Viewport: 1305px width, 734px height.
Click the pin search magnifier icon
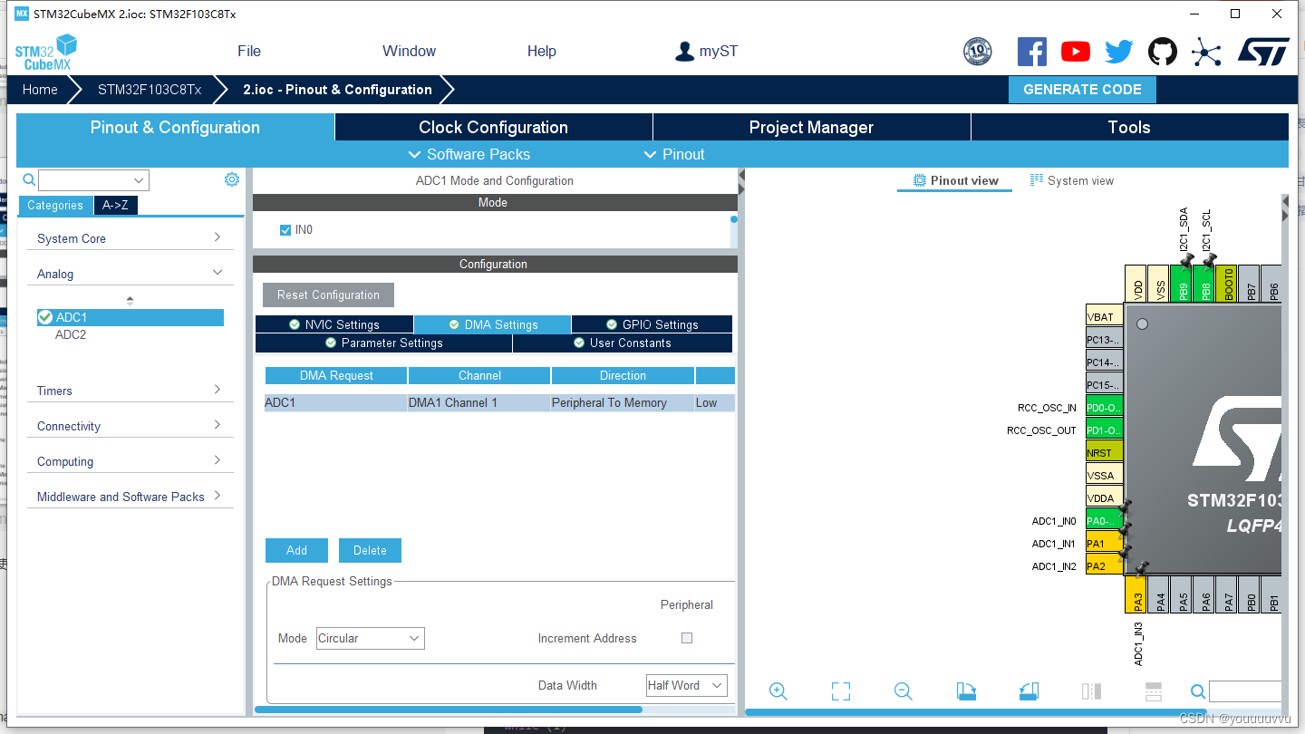(x=1198, y=692)
